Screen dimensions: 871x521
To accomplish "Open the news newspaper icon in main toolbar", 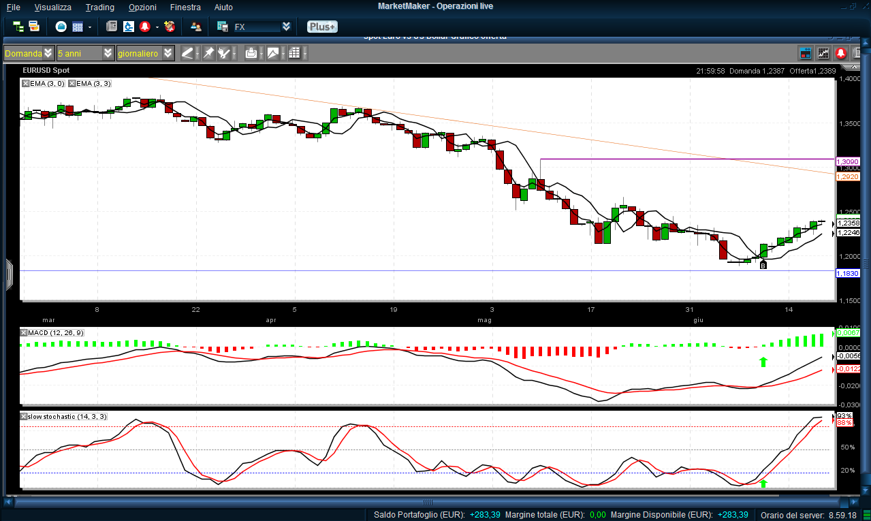I will [x=112, y=27].
